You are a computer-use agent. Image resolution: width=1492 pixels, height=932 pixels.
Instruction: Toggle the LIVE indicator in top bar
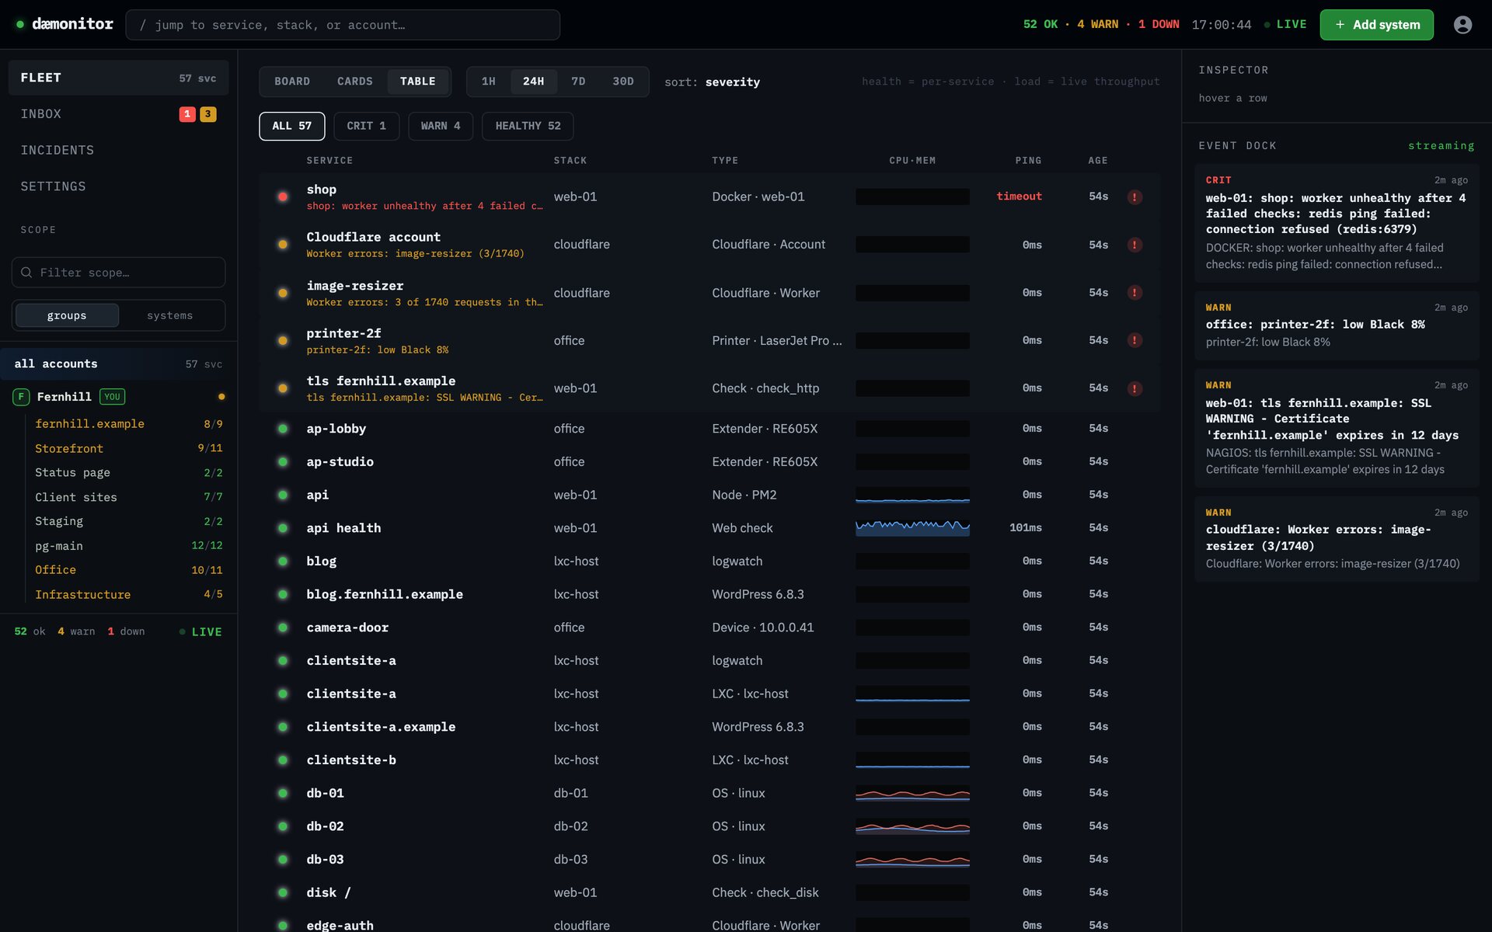[1285, 25]
